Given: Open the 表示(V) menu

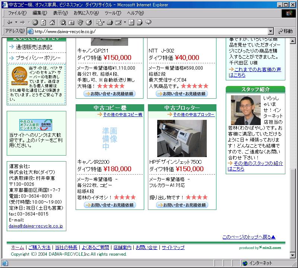Looking at the screenshot, I should tap(60, 13).
